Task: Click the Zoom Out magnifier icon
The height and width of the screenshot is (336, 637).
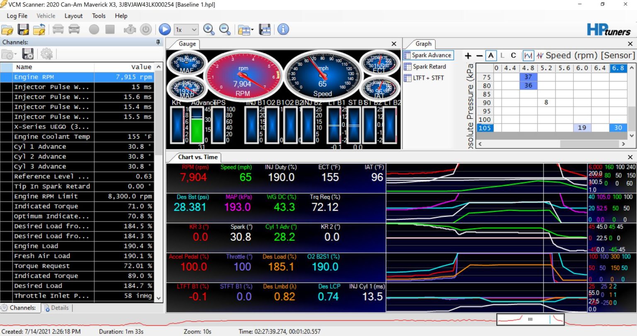Action: pos(225,29)
